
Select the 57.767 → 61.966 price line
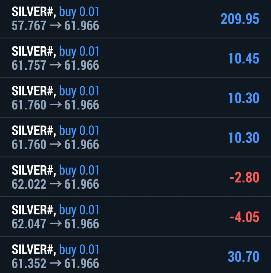click(55, 26)
